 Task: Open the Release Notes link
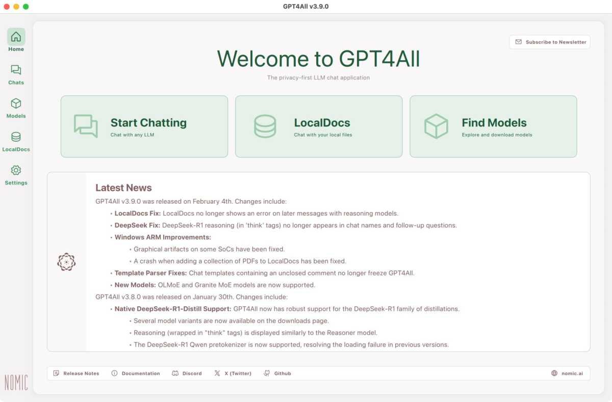point(81,373)
